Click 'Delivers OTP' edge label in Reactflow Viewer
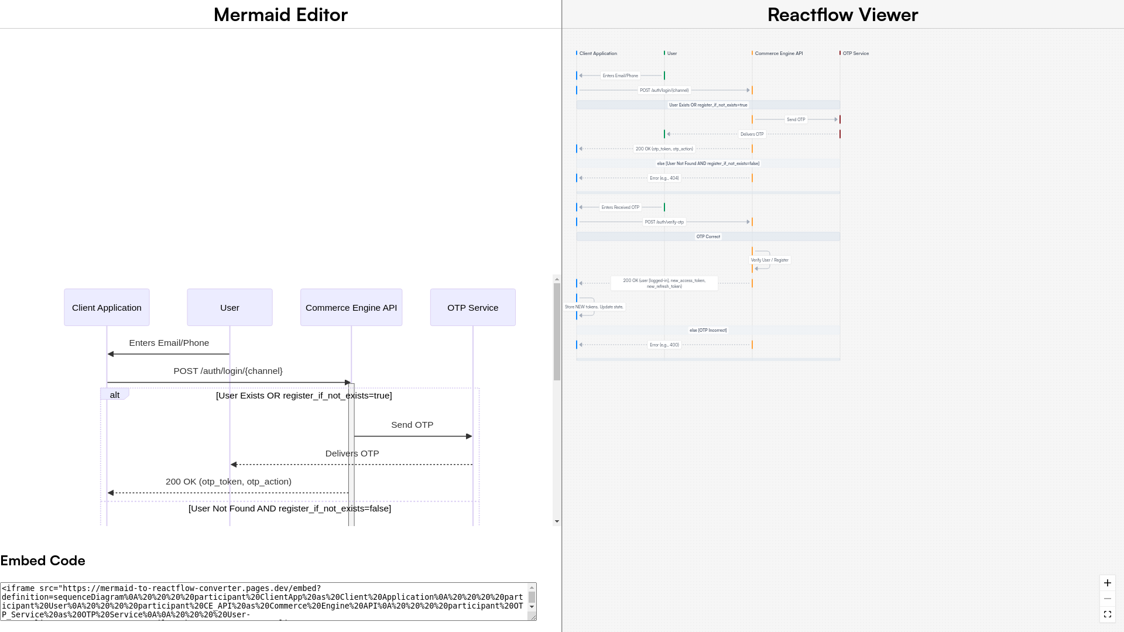The width and height of the screenshot is (1124, 632). [752, 134]
